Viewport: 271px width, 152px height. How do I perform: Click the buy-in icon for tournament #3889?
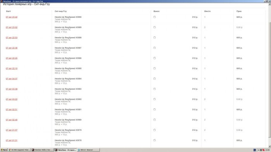click(x=154, y=27)
